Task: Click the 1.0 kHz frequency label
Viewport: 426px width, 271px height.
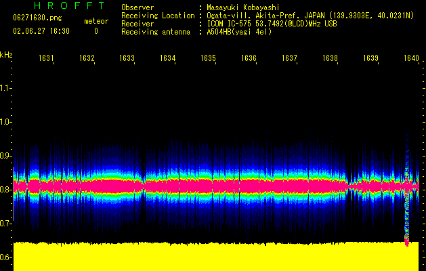Action: tap(5, 122)
